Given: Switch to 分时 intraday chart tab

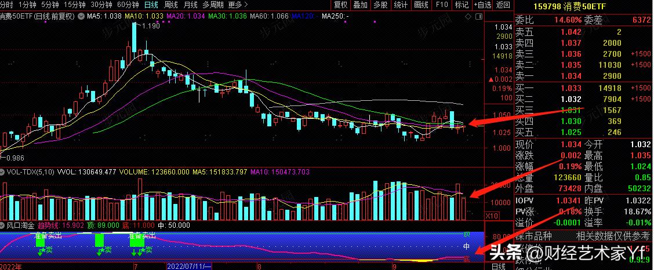Looking at the screenshot, I should [6, 5].
